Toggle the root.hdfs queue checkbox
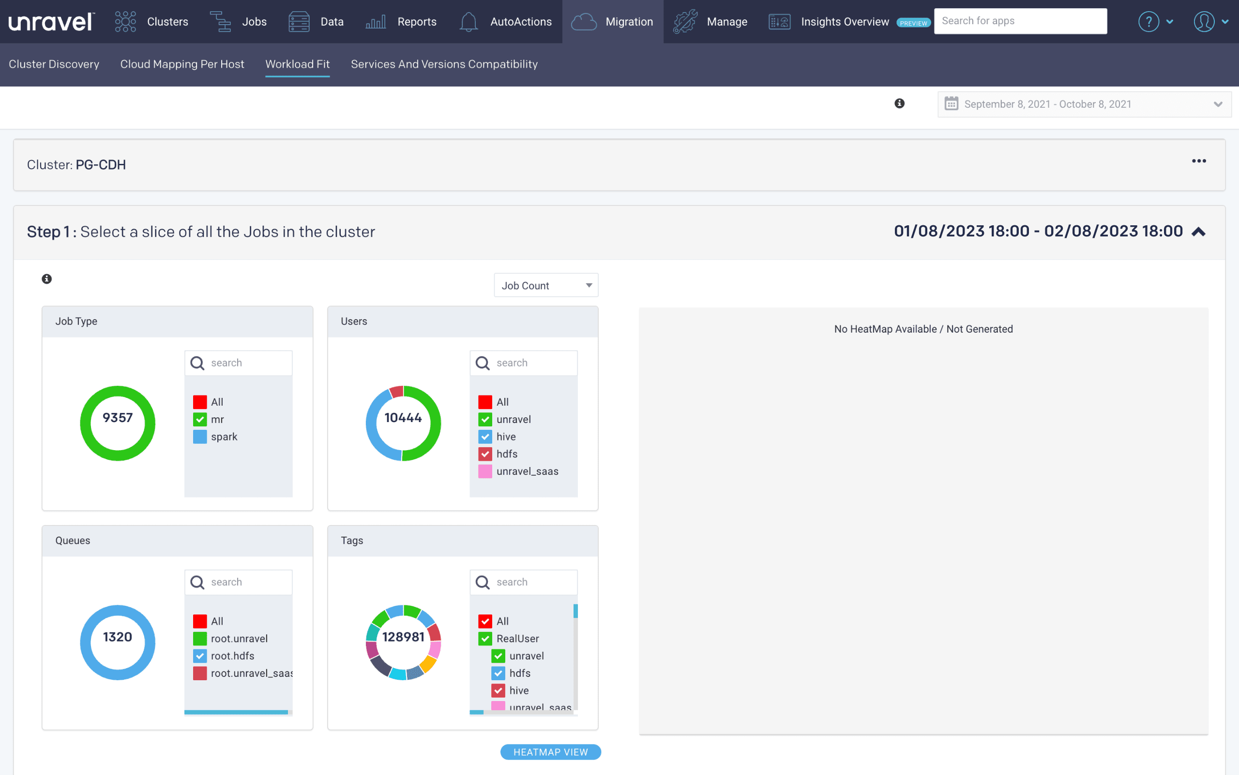This screenshot has height=775, width=1239. tap(200, 656)
